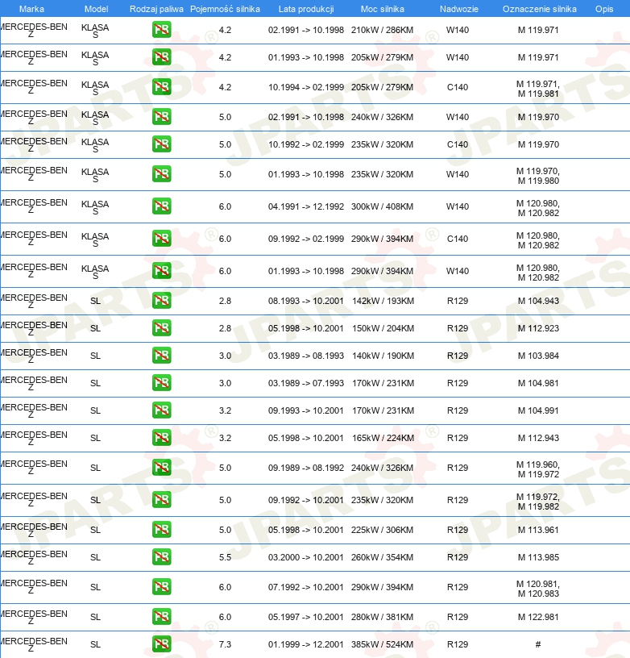The height and width of the screenshot is (658, 630).
Task: Click the engine code M 113.961
Action: [538, 530]
